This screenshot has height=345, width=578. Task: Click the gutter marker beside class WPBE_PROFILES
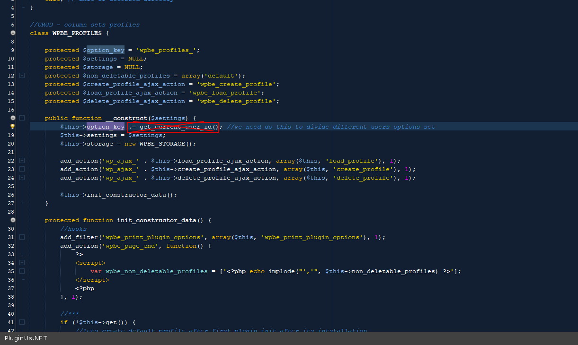pos(13,33)
